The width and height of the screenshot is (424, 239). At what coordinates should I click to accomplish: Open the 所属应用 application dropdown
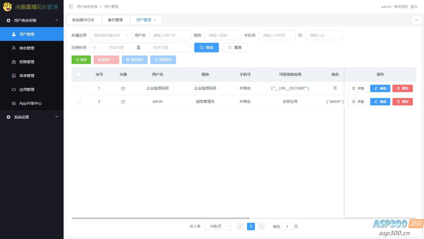point(111,35)
